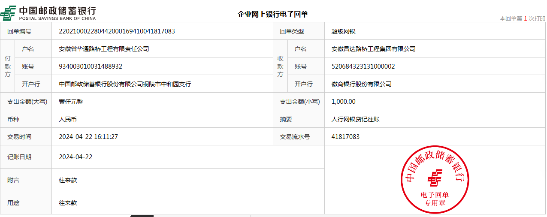Select the payee account number 520684323131000002

coord(363,66)
